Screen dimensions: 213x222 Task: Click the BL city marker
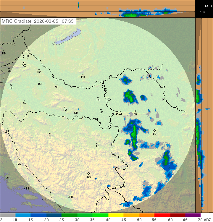[x=50, y=133]
